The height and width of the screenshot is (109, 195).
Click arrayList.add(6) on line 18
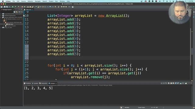pos(64,46)
